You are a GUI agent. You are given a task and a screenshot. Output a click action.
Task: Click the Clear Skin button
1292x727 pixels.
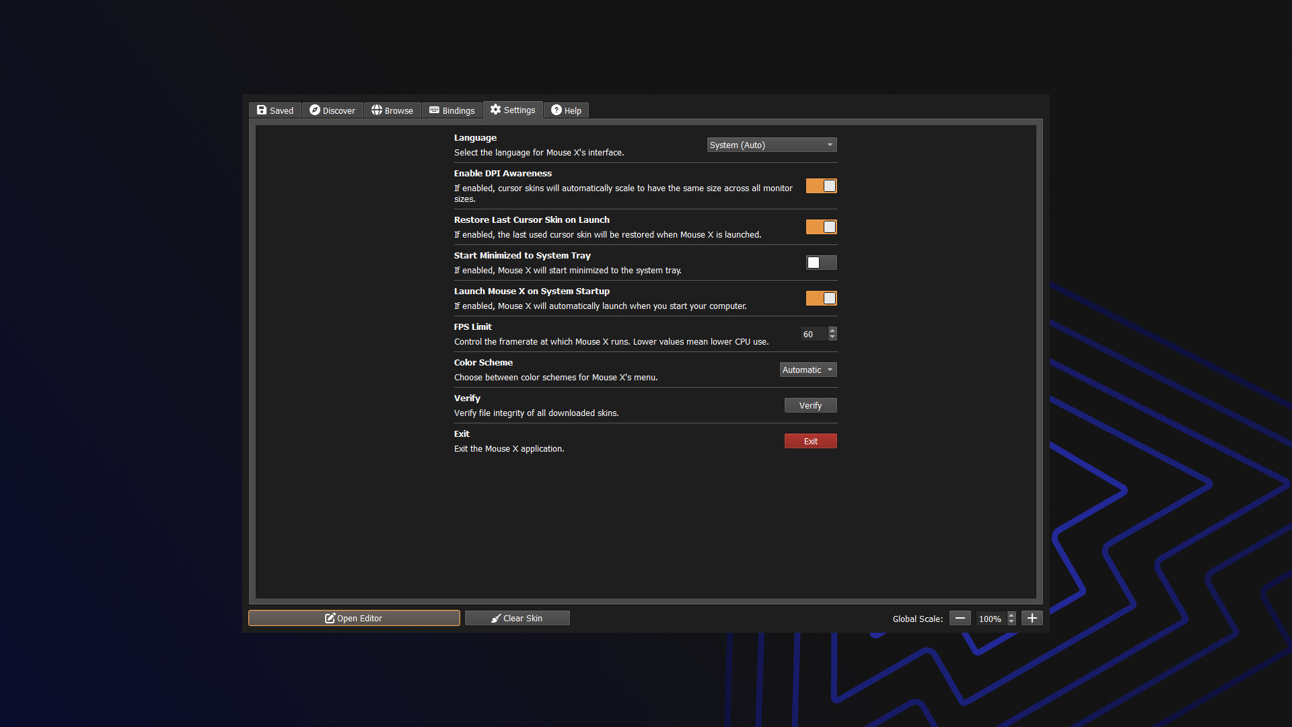(517, 618)
